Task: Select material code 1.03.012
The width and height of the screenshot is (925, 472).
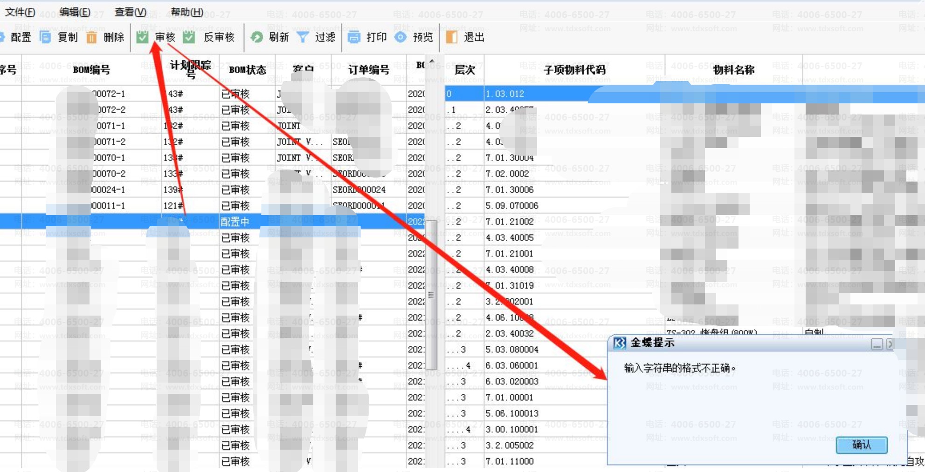Action: [505, 94]
